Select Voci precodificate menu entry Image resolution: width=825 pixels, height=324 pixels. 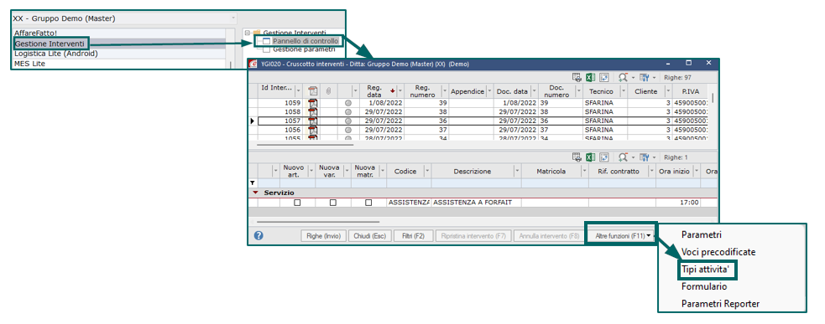718,252
